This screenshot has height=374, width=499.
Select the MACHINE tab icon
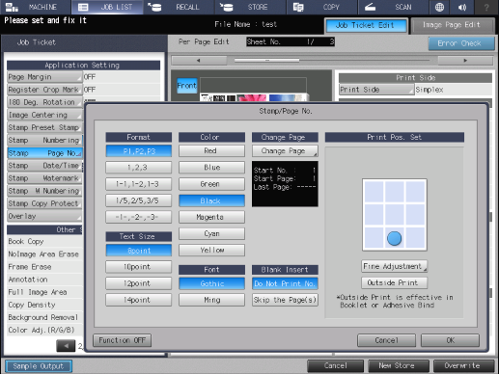[12, 7]
